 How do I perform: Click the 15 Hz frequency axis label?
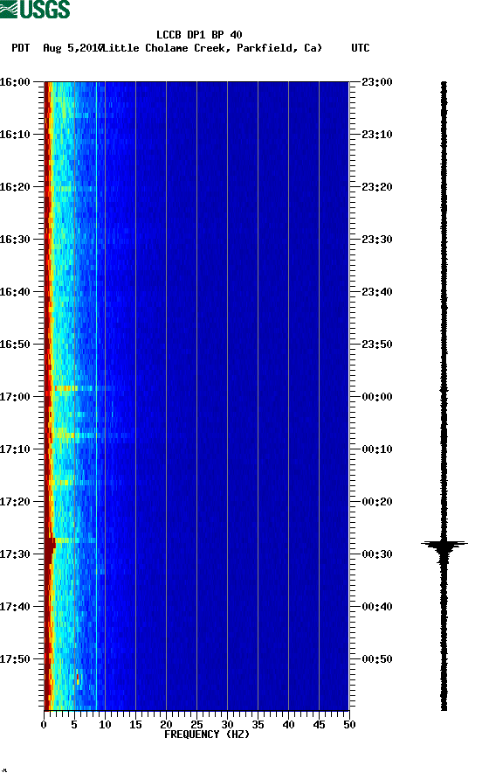(x=135, y=725)
